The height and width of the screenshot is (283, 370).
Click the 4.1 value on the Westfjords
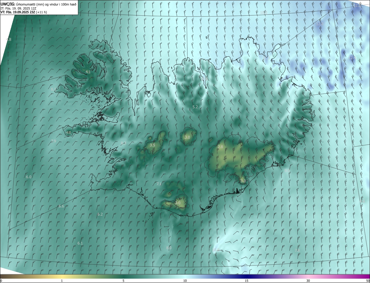pyautogui.click(x=88, y=72)
